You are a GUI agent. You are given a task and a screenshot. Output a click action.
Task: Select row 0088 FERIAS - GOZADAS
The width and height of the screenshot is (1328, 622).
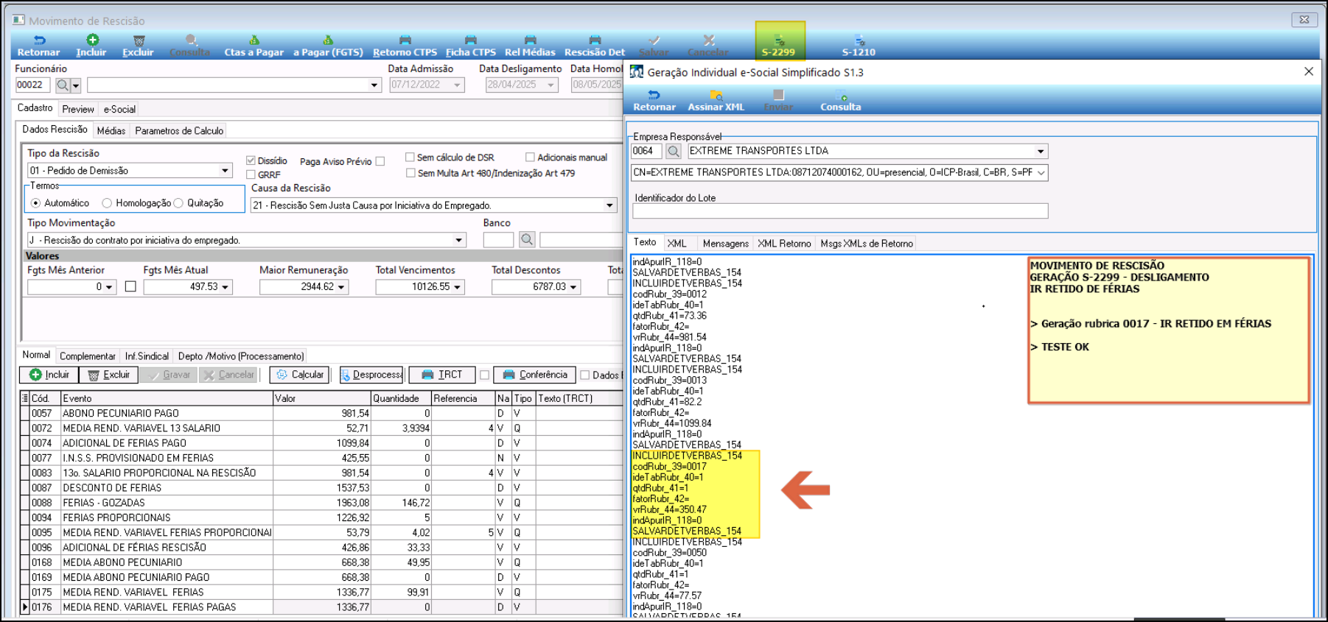pos(322,503)
